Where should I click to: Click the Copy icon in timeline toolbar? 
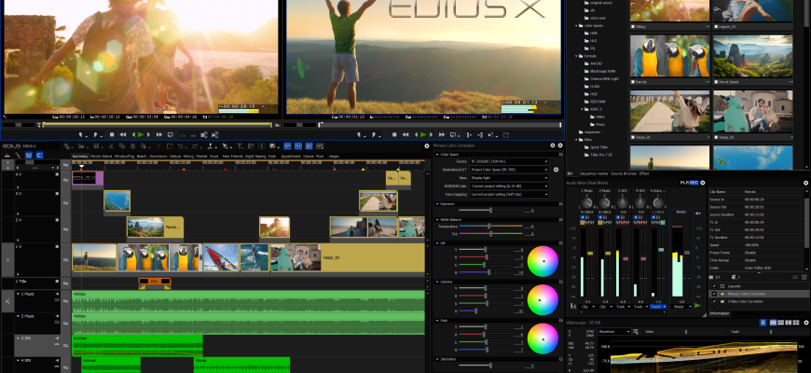click(x=122, y=146)
